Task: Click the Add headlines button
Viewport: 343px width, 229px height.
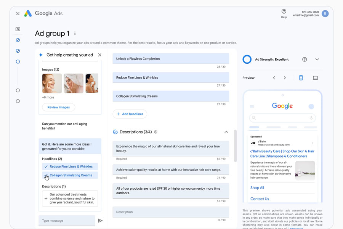Action: [130, 114]
